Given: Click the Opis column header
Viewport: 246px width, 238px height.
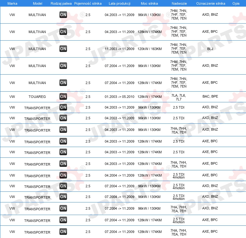Looking at the screenshot, I should pyautogui.click(x=236, y=3).
